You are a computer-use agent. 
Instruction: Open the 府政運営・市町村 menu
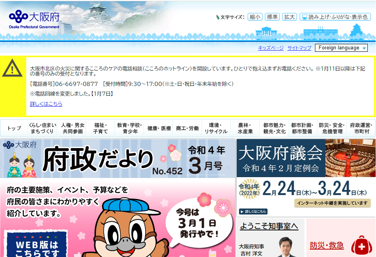[x=361, y=128]
